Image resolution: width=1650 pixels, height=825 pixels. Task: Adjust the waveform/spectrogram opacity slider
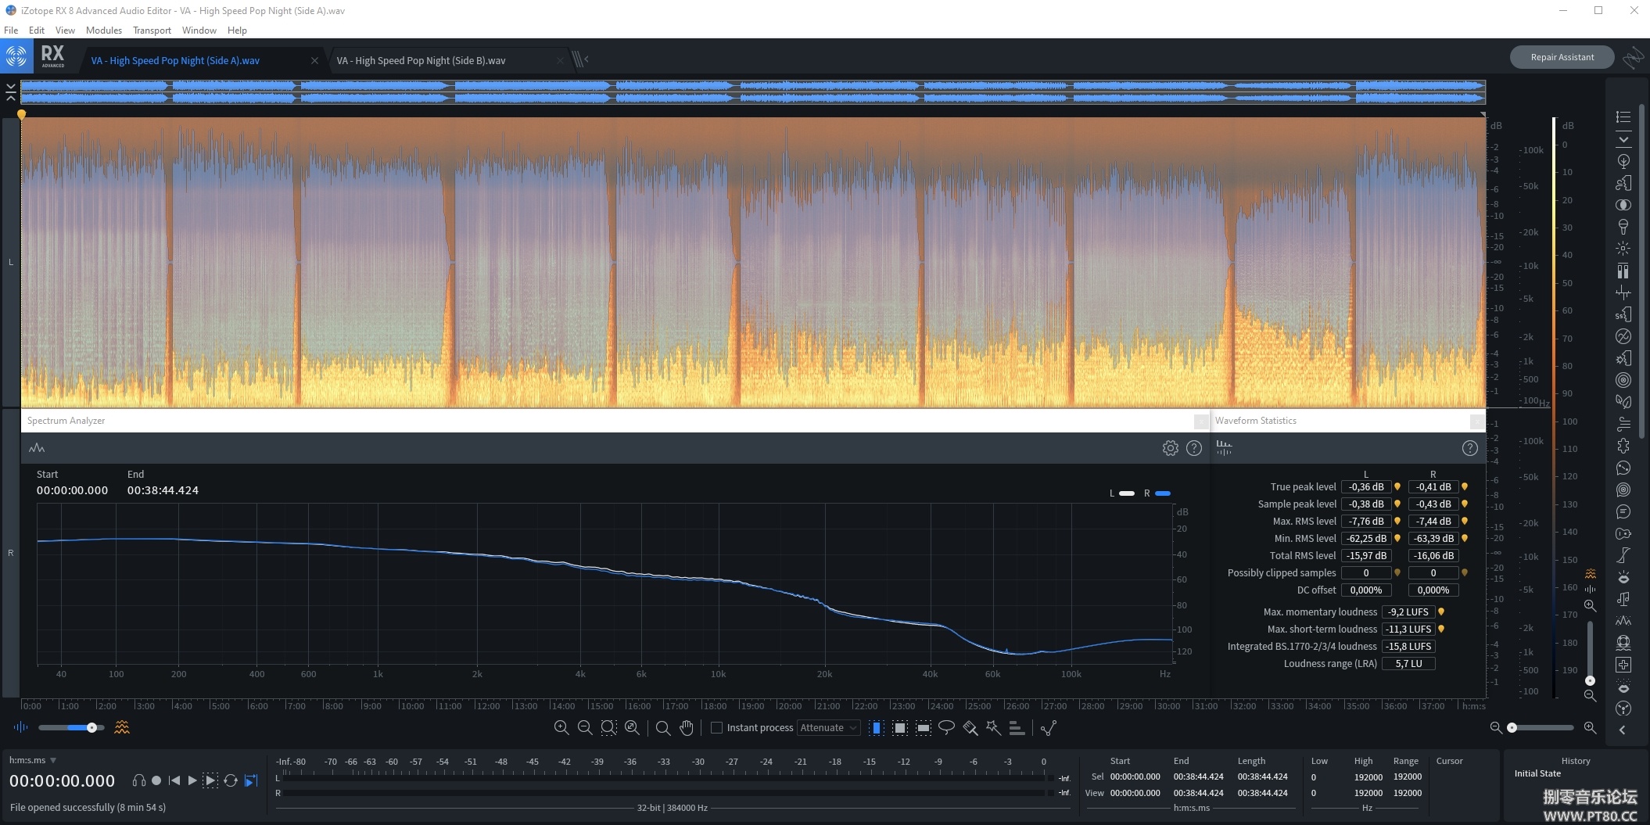point(91,728)
